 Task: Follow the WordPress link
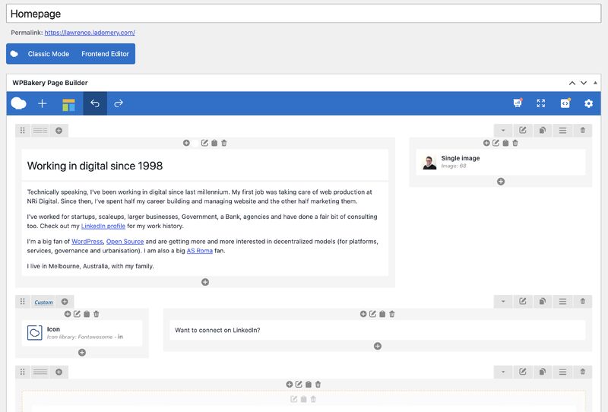coord(87,241)
